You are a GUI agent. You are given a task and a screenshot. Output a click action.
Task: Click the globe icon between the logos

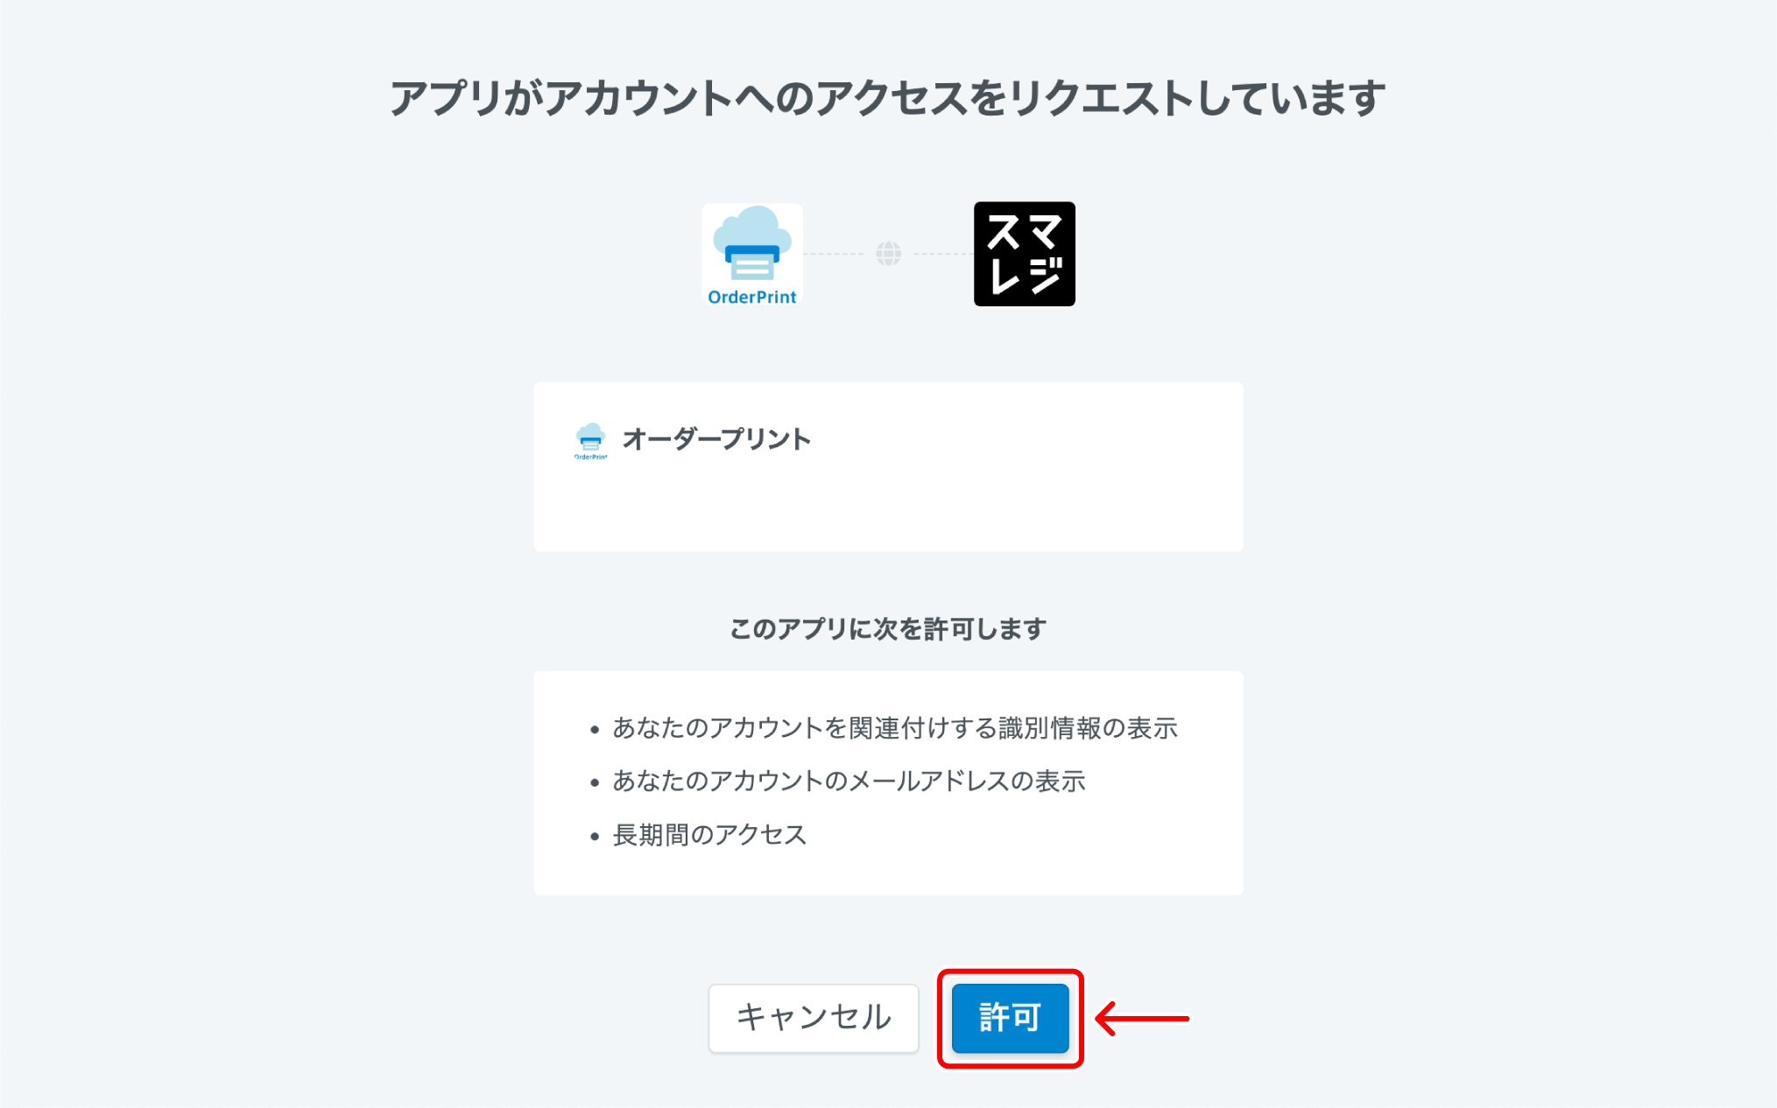pyautogui.click(x=888, y=254)
